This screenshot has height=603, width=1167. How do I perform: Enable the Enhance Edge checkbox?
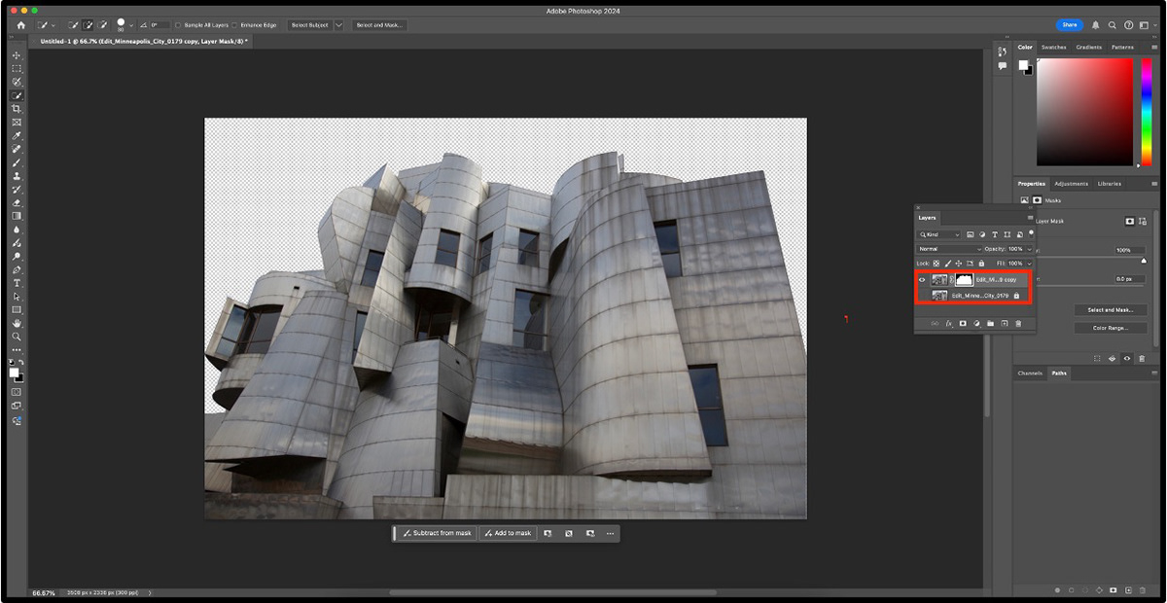pyautogui.click(x=234, y=25)
